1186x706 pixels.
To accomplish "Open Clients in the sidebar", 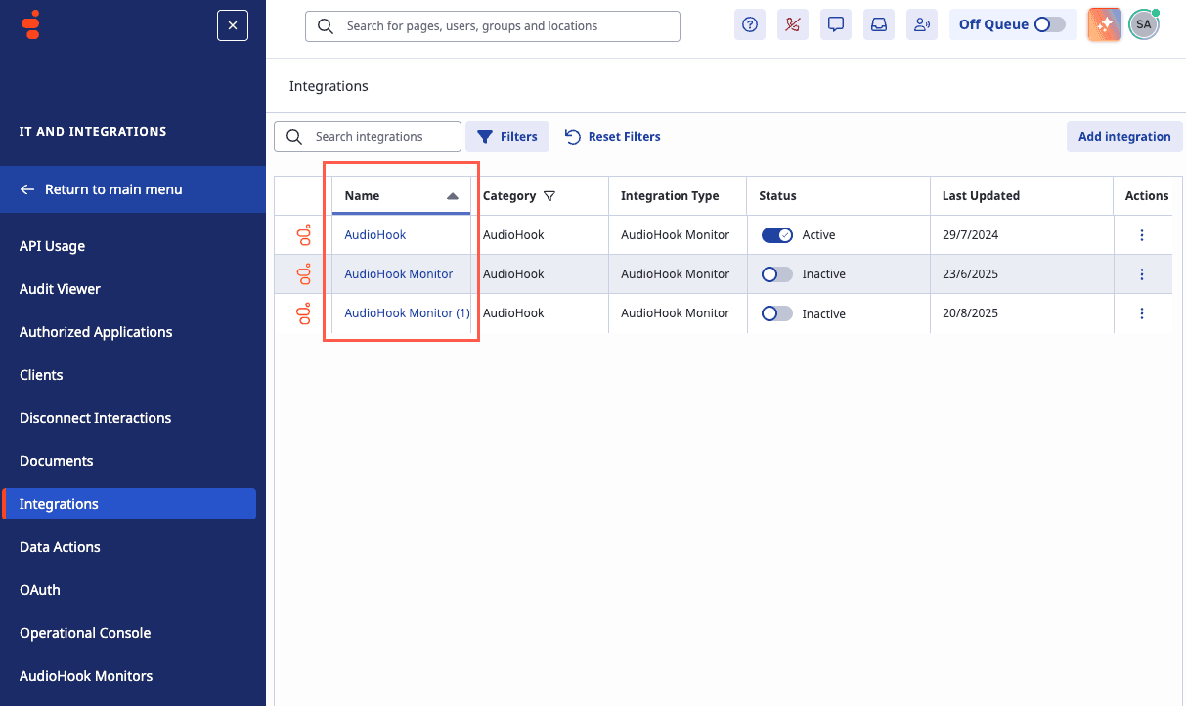I will pos(41,375).
